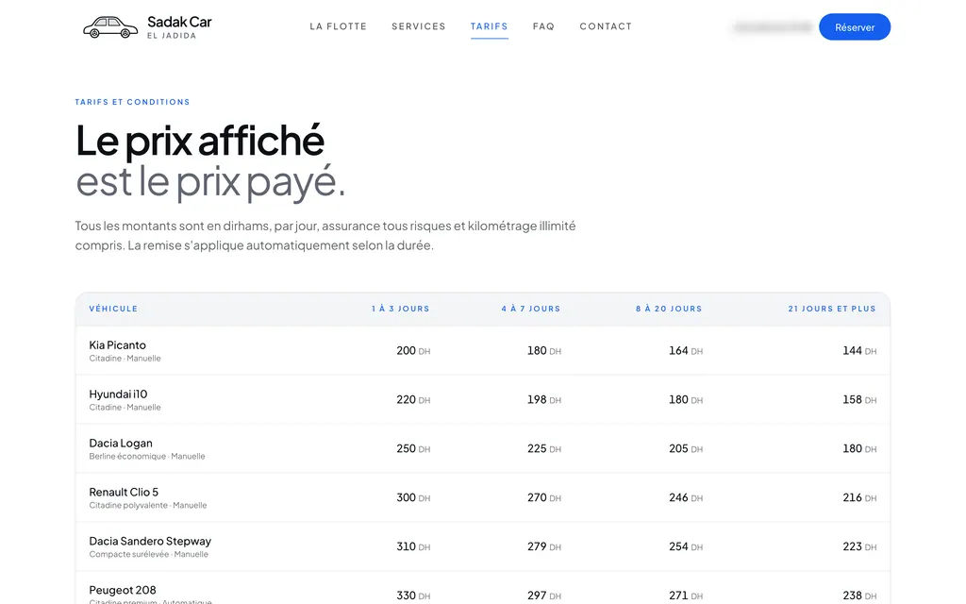Click the Véhicule column header
This screenshot has height=604, width=966.
tap(113, 309)
